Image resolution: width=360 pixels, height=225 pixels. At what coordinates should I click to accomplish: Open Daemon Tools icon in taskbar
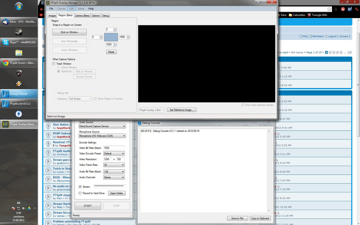[19, 114]
